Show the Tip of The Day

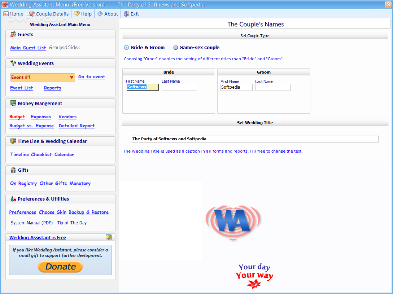pos(72,223)
